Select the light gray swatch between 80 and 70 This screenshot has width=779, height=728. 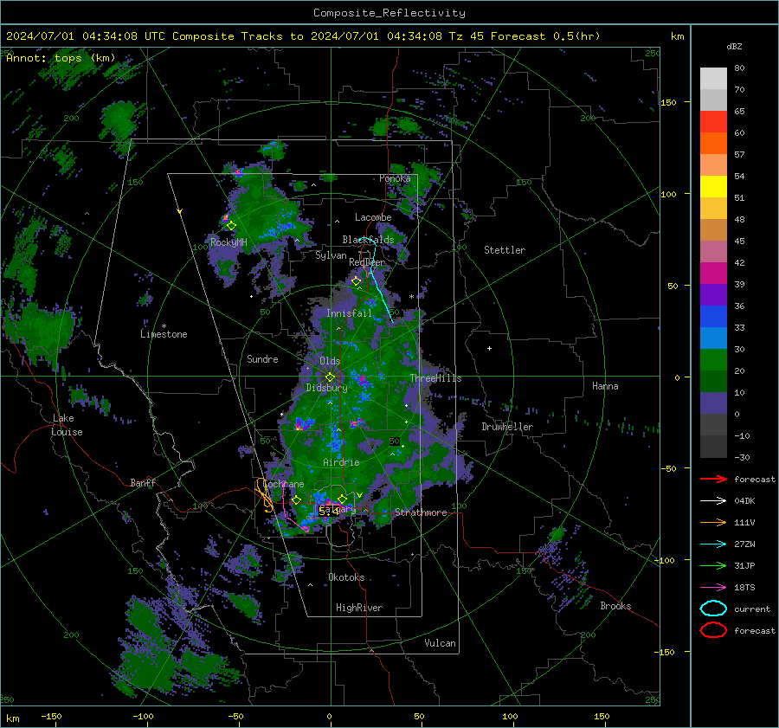click(713, 79)
